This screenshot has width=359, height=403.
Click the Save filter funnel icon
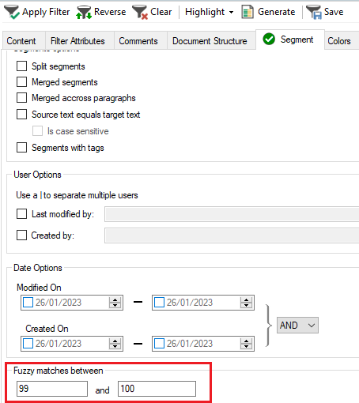pos(314,12)
